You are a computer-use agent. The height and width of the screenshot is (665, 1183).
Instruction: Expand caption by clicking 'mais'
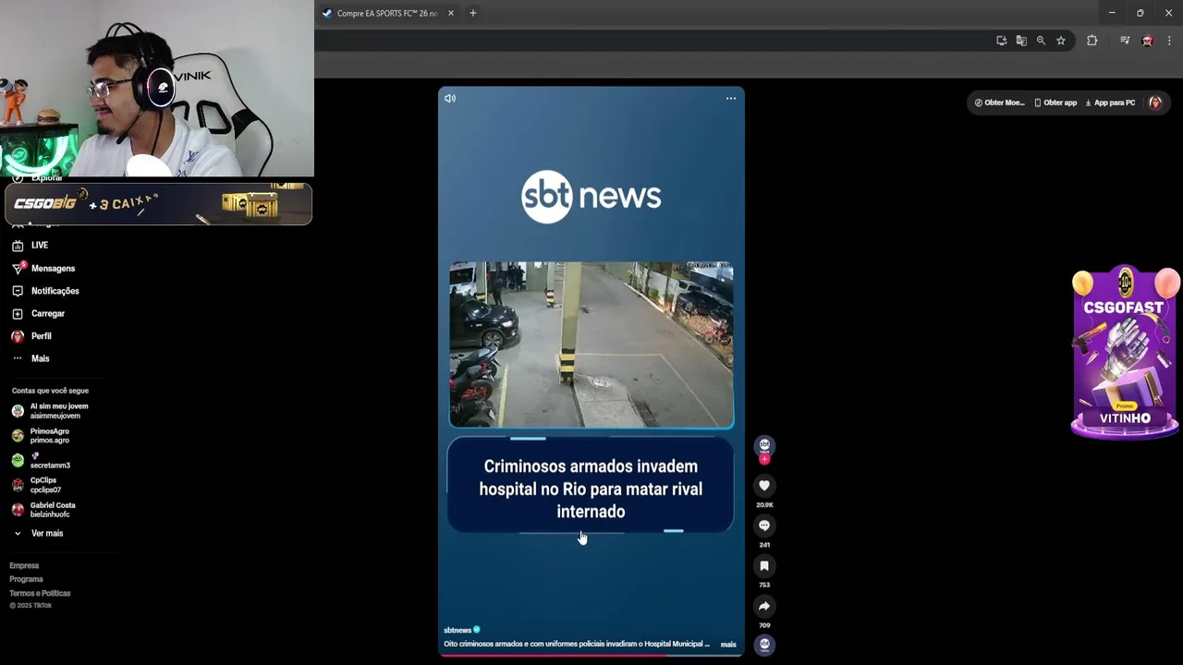point(728,644)
